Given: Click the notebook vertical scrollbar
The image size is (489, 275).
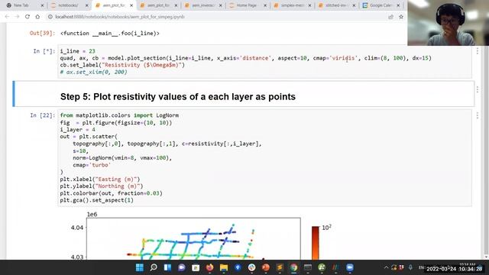Looking at the screenshot, I should tap(486, 141).
